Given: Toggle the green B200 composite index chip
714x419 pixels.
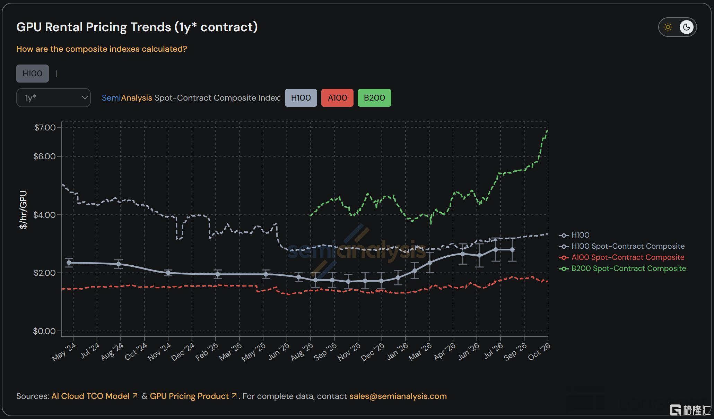Looking at the screenshot, I should coord(374,98).
